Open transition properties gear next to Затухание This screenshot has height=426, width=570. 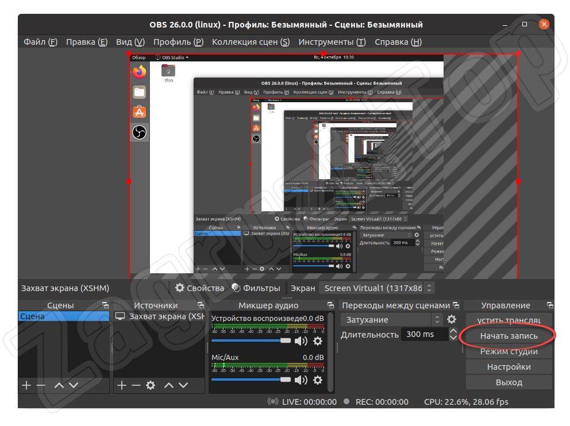[452, 320]
